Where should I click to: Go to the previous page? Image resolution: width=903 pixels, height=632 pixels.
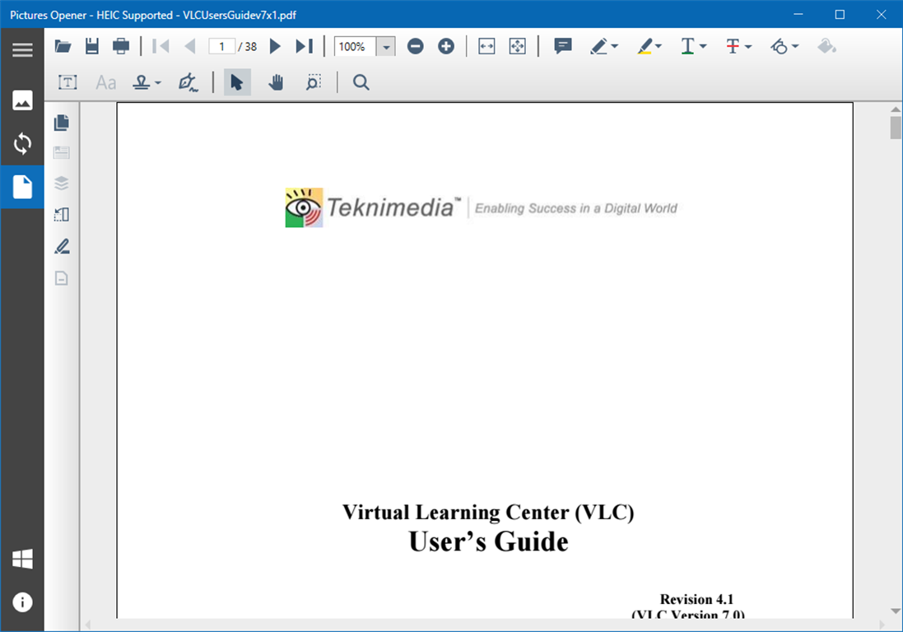(x=190, y=46)
